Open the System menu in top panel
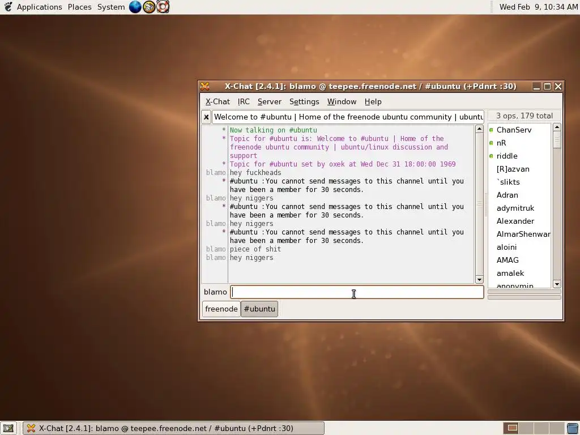Viewport: 580px width, 435px height. [x=111, y=7]
